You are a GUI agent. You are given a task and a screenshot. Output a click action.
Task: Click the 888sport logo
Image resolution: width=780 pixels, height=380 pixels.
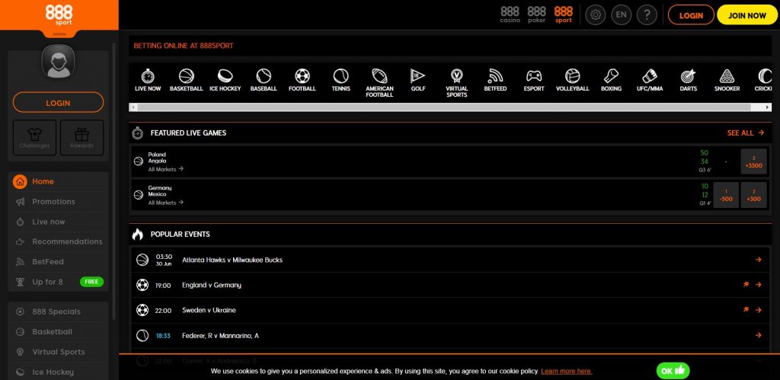point(59,15)
